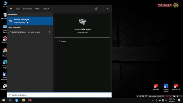Open the notification action center
Screen dimensions: 183x103
point(179,100)
